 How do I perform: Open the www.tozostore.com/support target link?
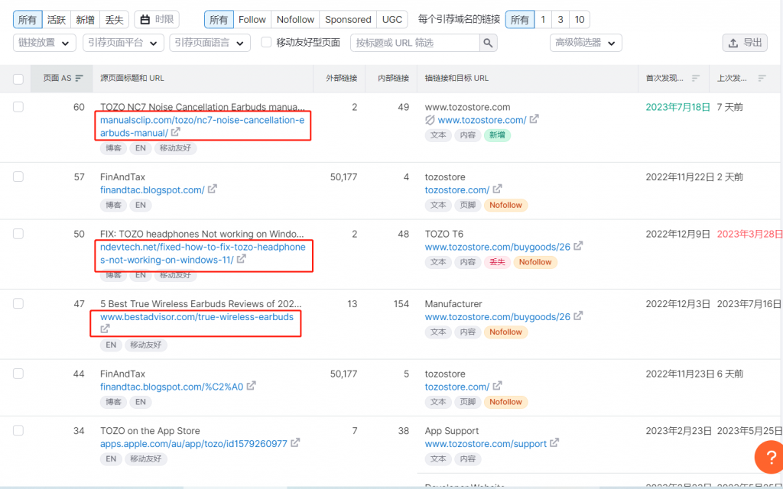tap(486, 444)
